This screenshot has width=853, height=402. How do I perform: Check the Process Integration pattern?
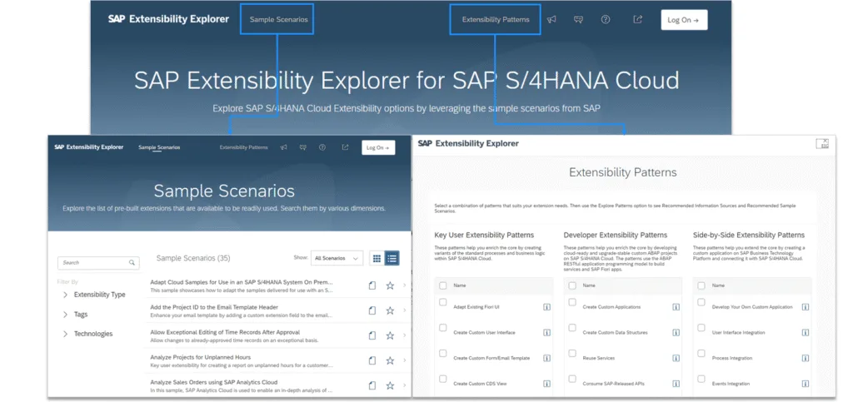click(701, 353)
